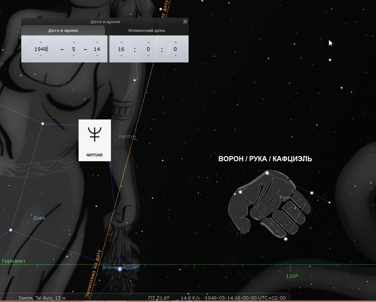Raise the day value 14 by one
Screen dimensions: 376x302
tap(97, 42)
